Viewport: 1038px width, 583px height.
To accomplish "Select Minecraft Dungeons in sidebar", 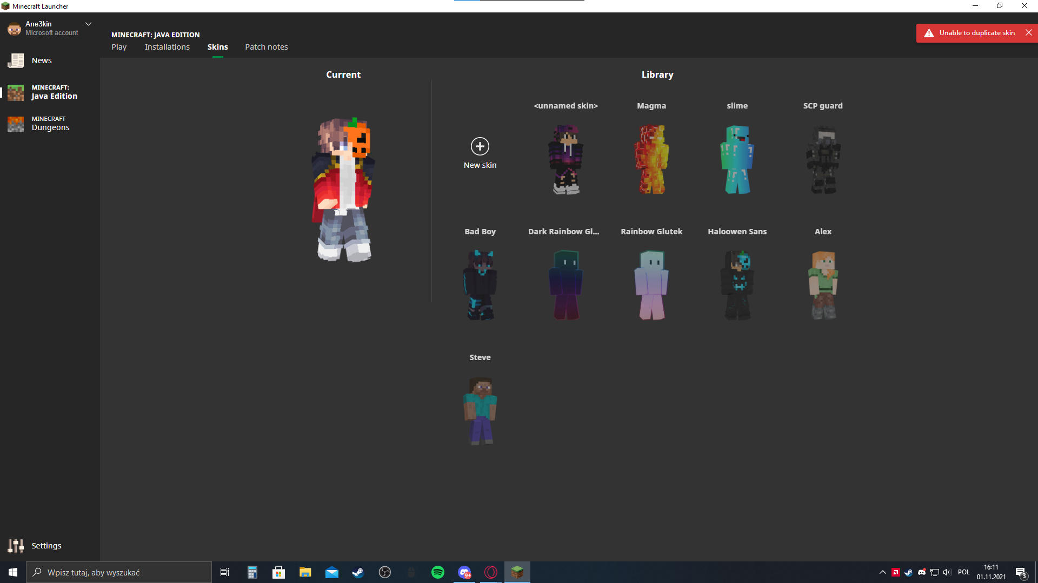I will 50,124.
